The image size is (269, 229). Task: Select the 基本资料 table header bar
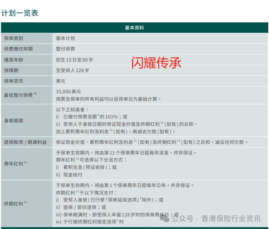click(x=134, y=28)
